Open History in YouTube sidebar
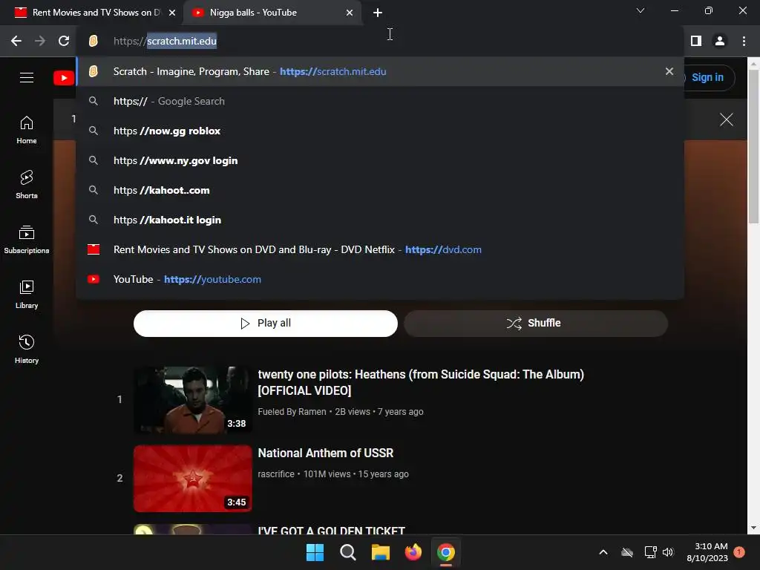Viewport: 760px width, 570px height. pos(27,349)
